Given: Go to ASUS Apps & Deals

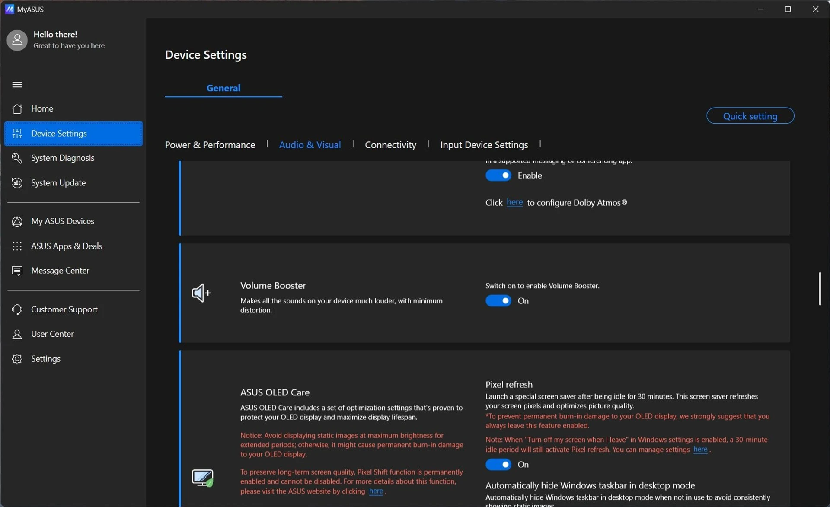Looking at the screenshot, I should point(73,246).
